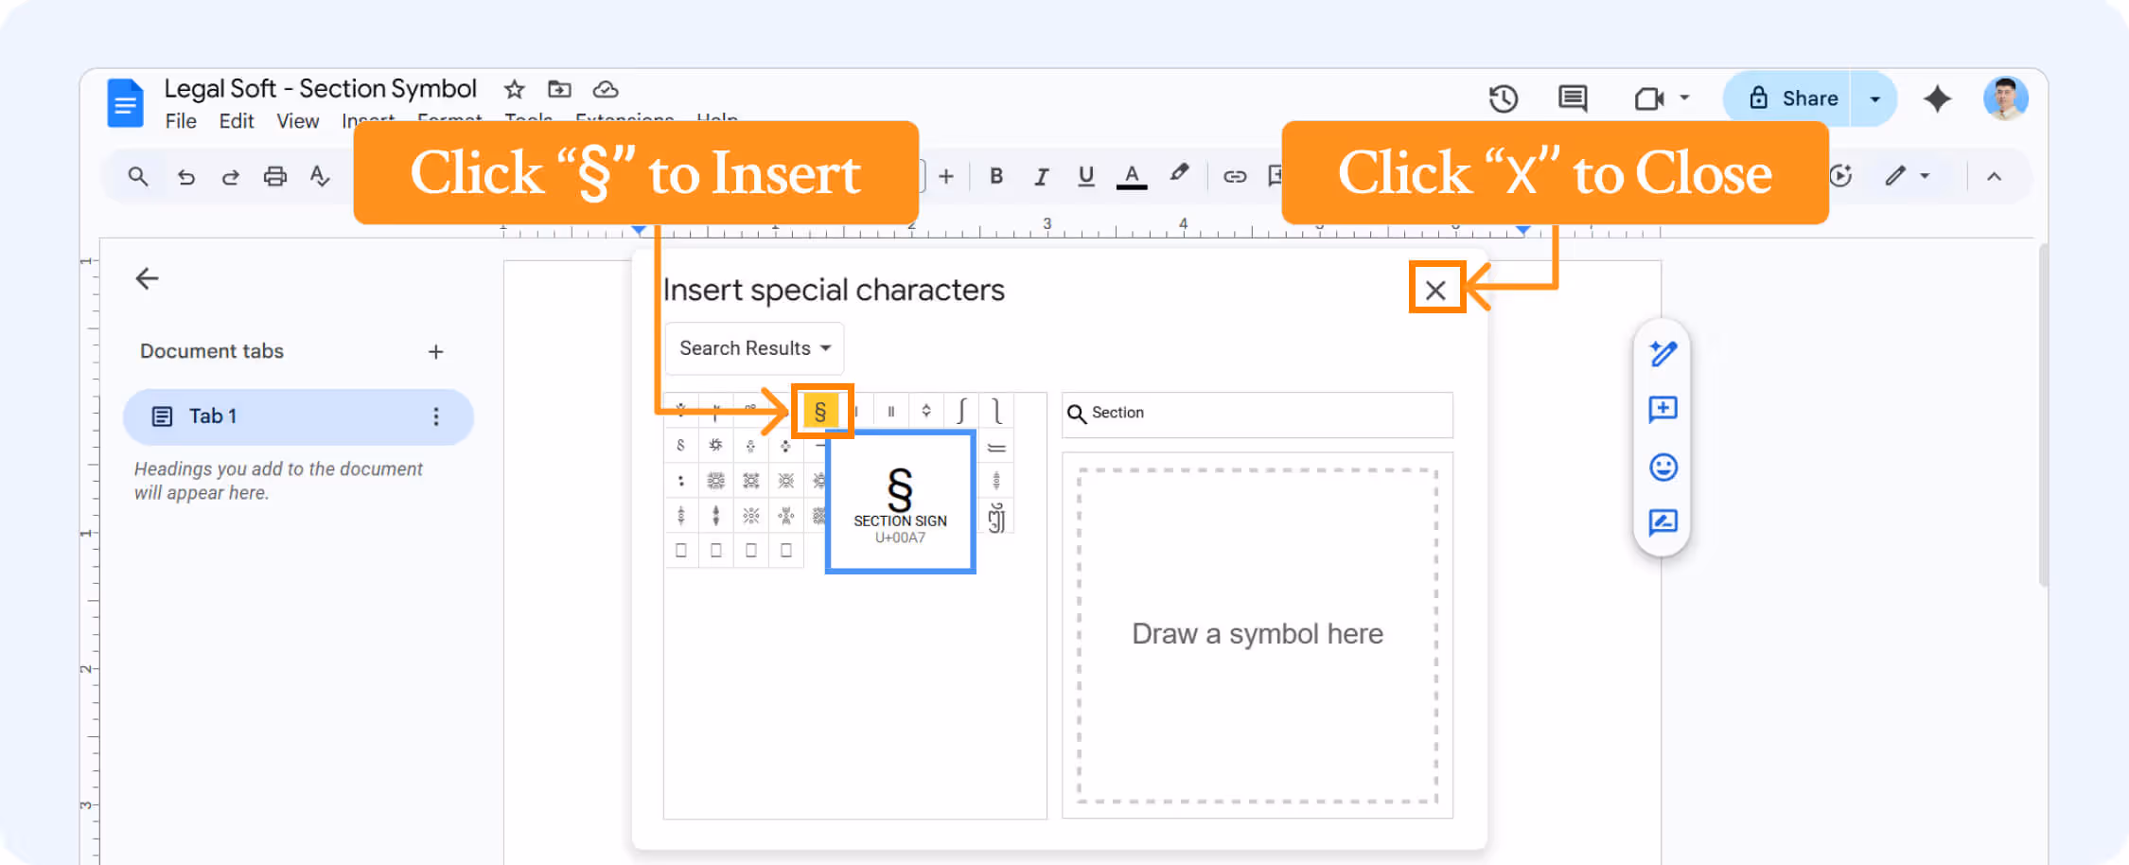This screenshot has width=2129, height=865.
Task: Start a Meet video call
Action: [x=1648, y=97]
